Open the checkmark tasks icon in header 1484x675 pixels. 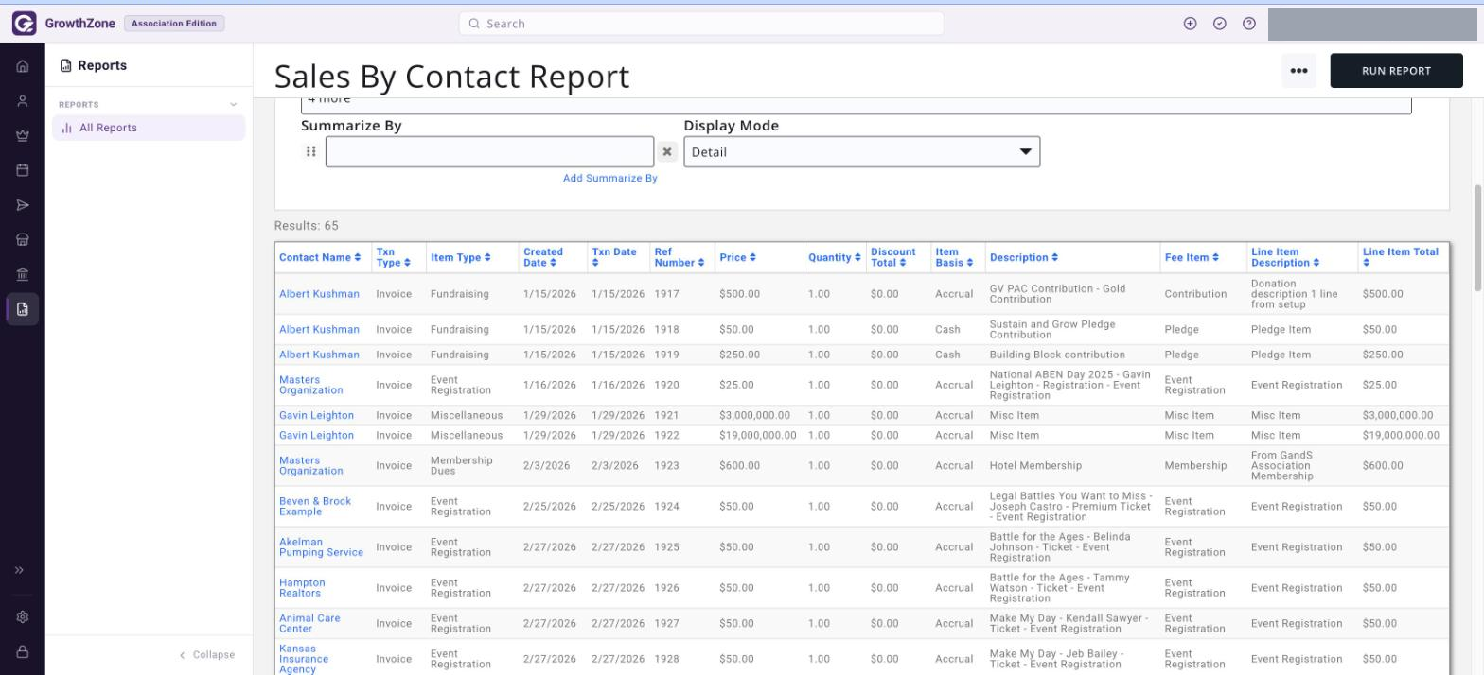pos(1220,24)
